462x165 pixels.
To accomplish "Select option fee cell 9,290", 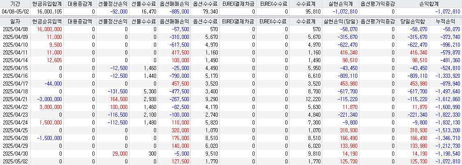I will click(x=205, y=99).
